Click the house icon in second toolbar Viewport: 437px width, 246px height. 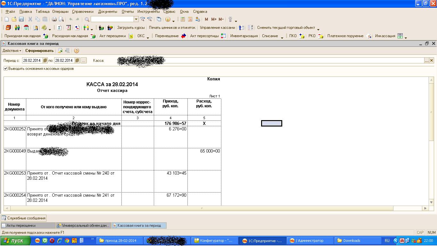[26, 28]
